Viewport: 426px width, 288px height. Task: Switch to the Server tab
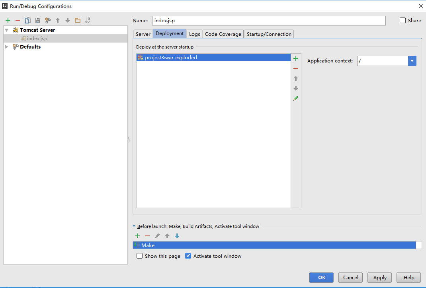(143, 34)
